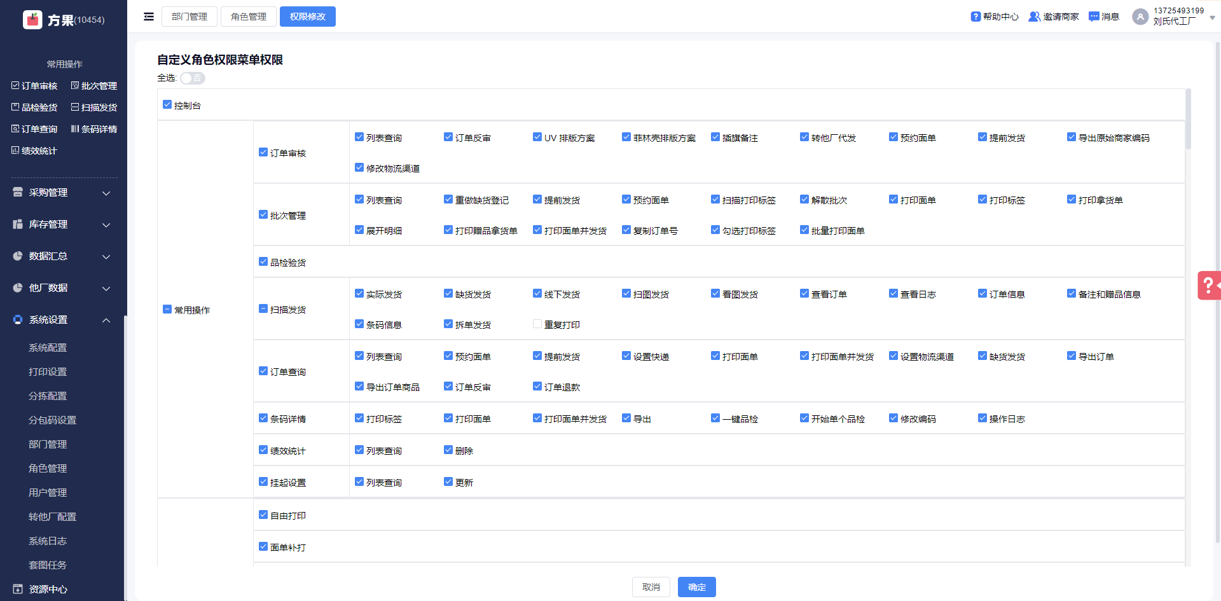
Task: Switch to the 部门管理 tab
Action: [190, 17]
